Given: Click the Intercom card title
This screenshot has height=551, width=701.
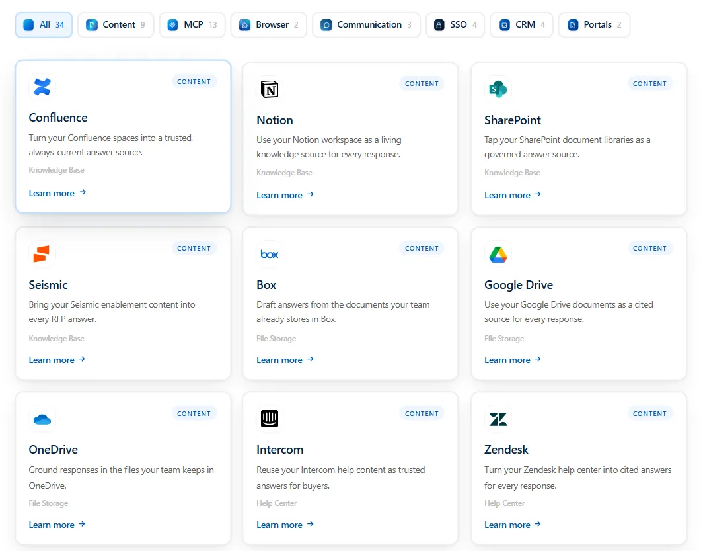Looking at the screenshot, I should click(x=280, y=450).
